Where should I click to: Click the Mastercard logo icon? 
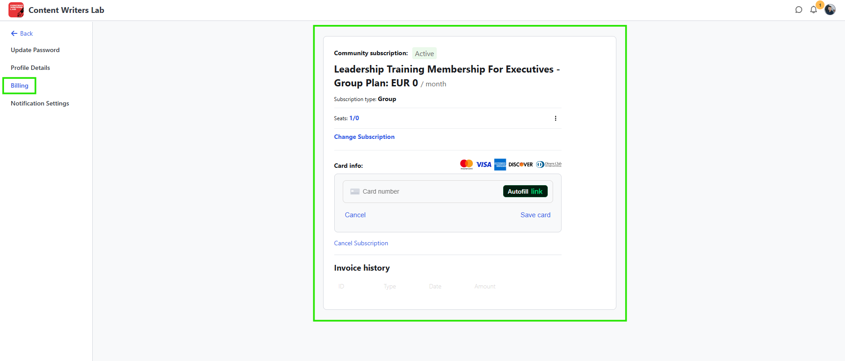click(466, 164)
